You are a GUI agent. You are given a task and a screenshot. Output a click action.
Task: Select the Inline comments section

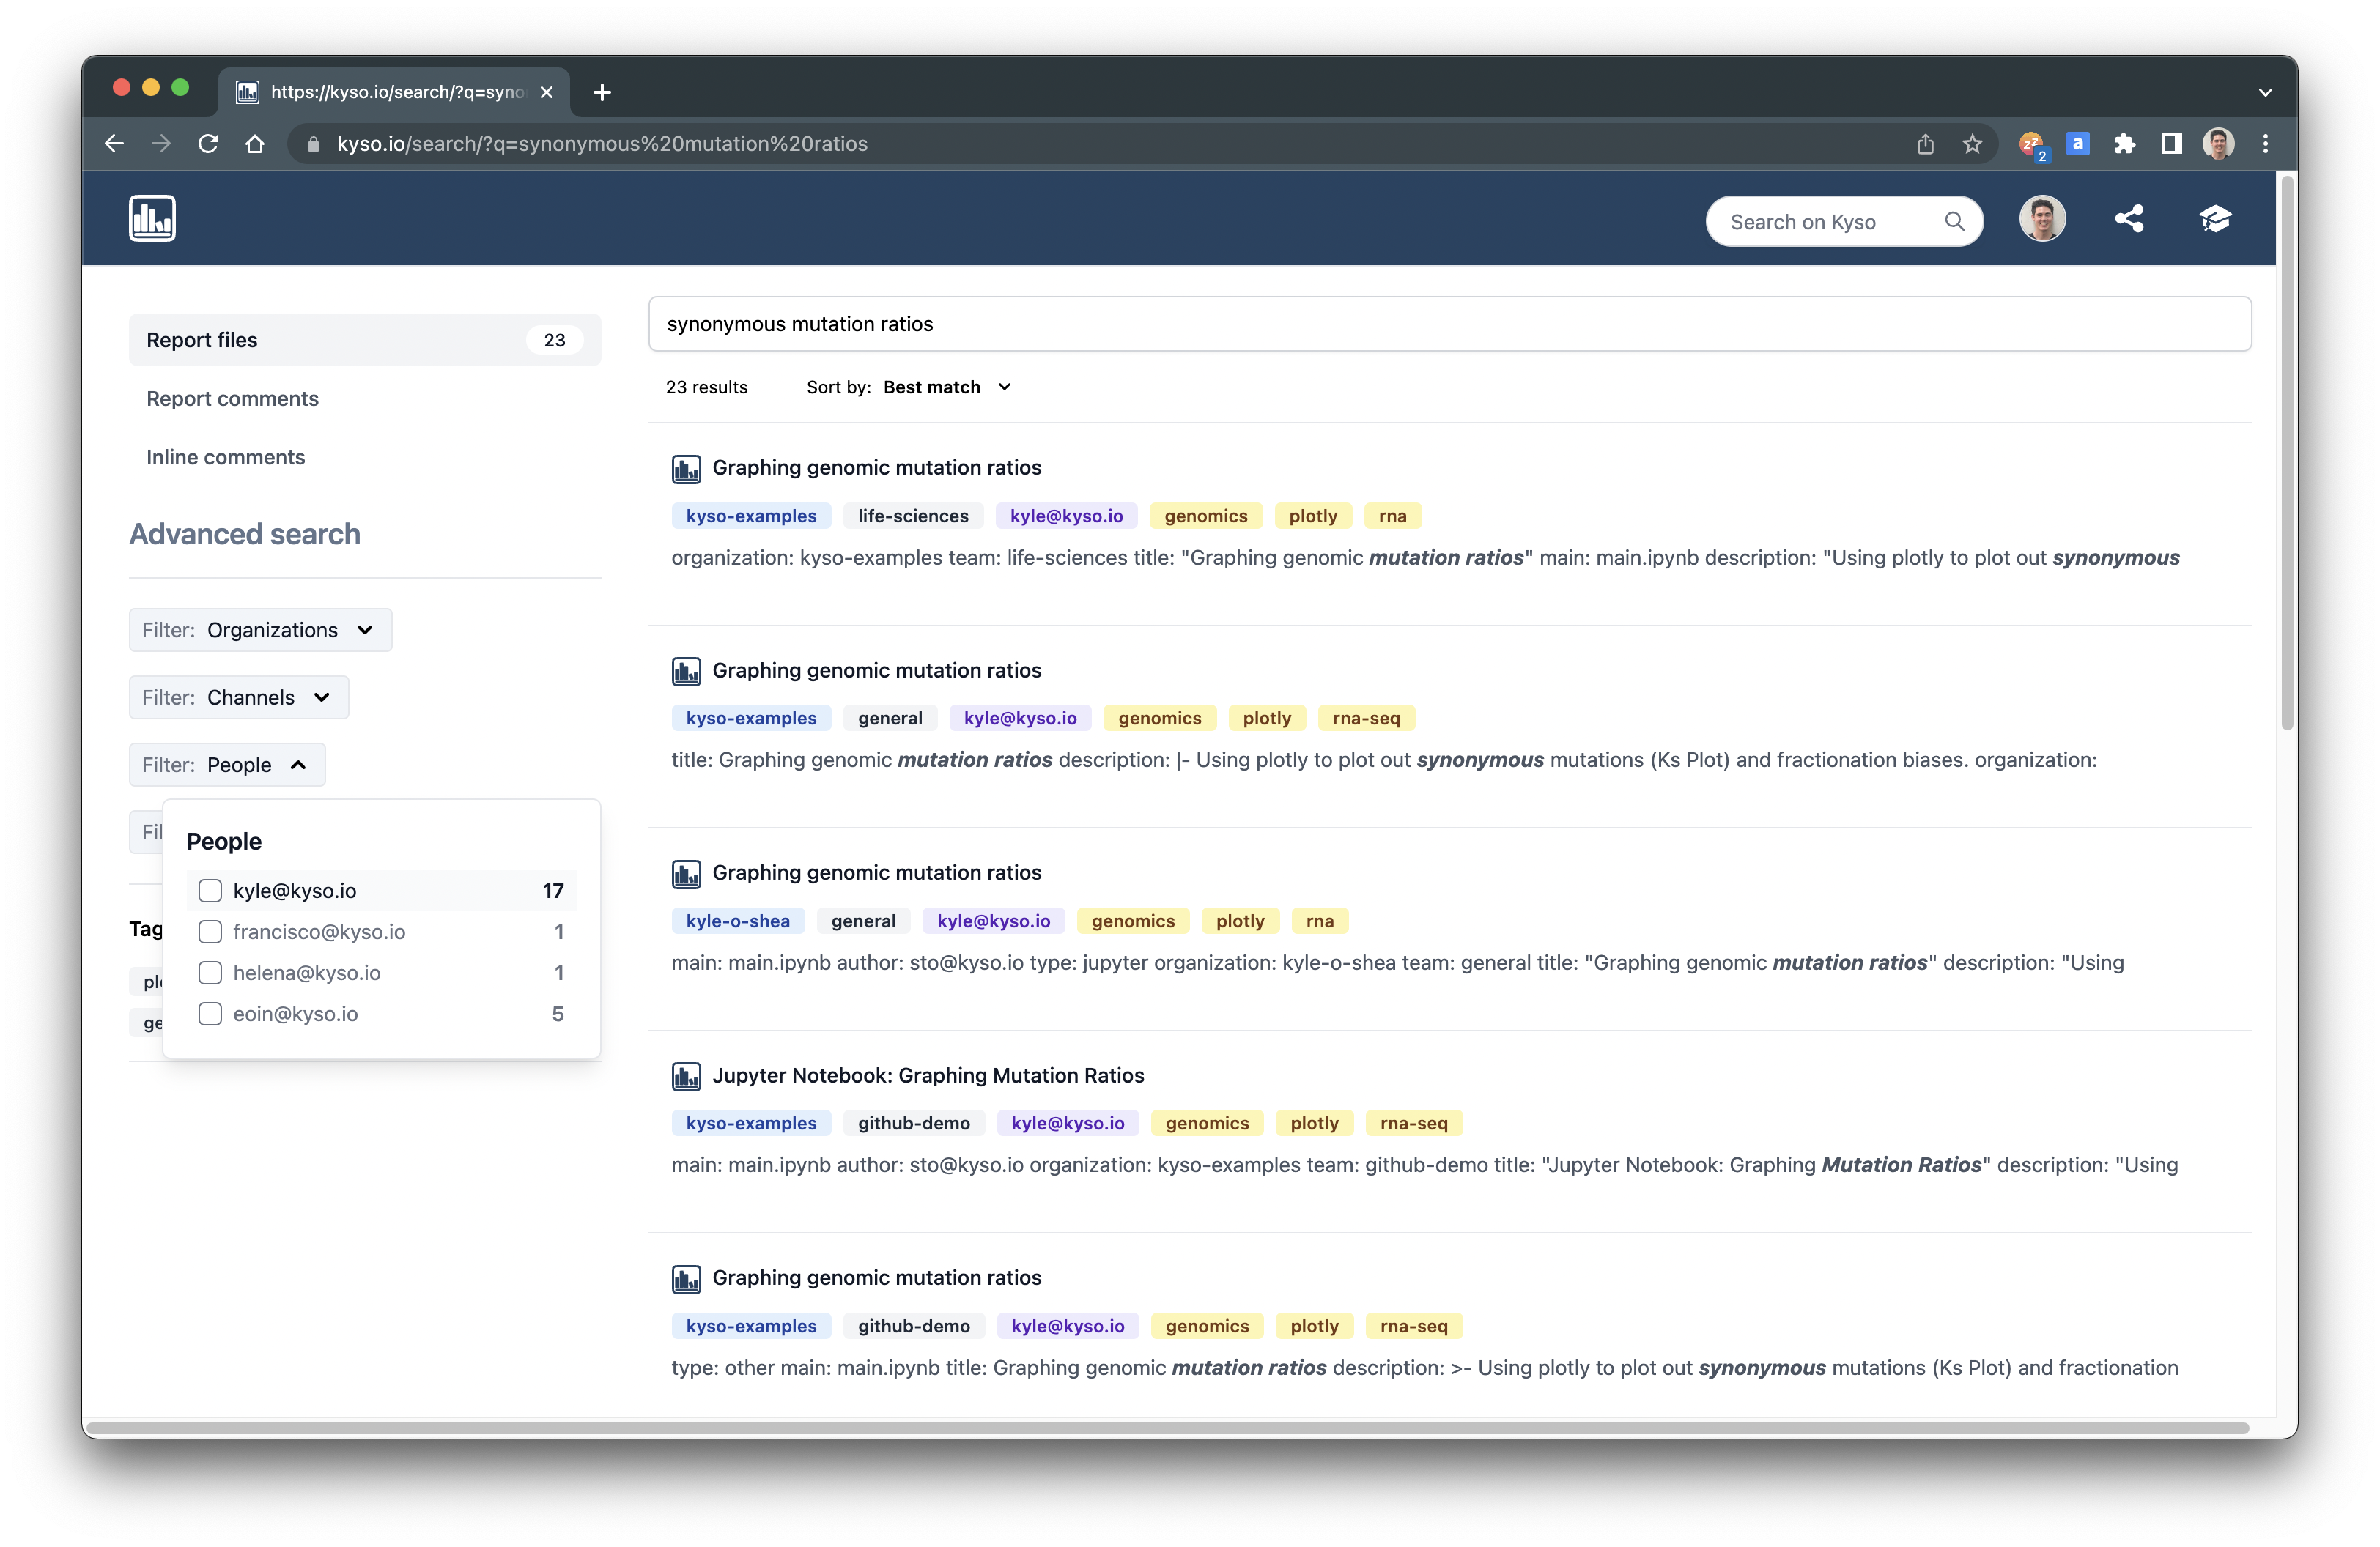(x=225, y=457)
